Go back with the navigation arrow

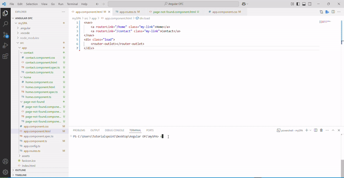(97, 4)
